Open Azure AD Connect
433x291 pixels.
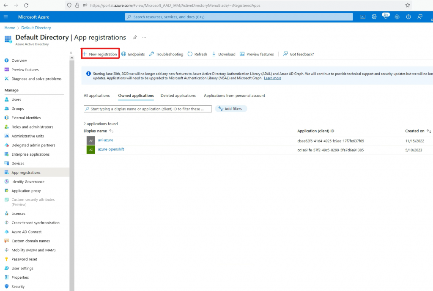coord(27,232)
